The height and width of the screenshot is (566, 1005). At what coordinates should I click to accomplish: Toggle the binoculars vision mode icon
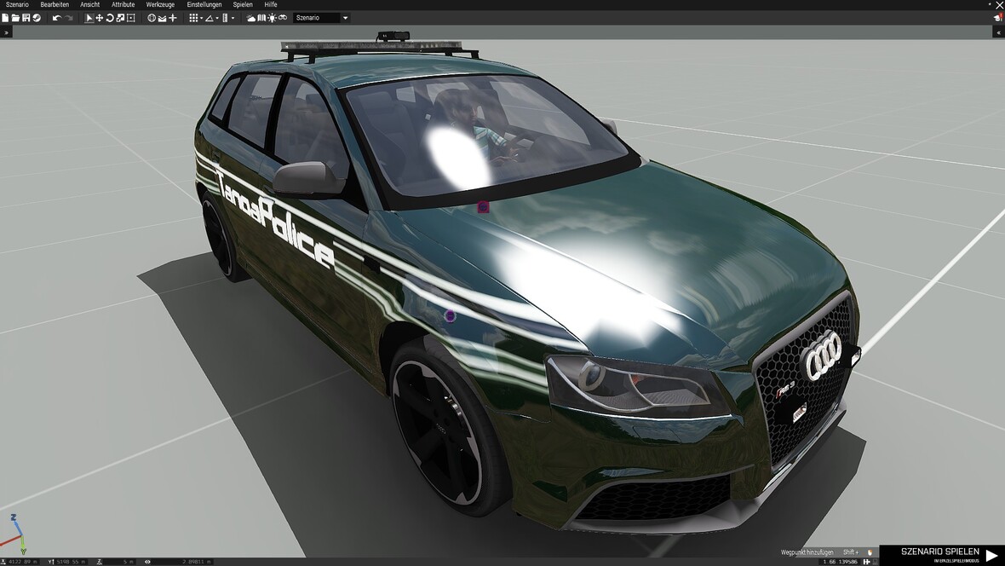(x=283, y=17)
